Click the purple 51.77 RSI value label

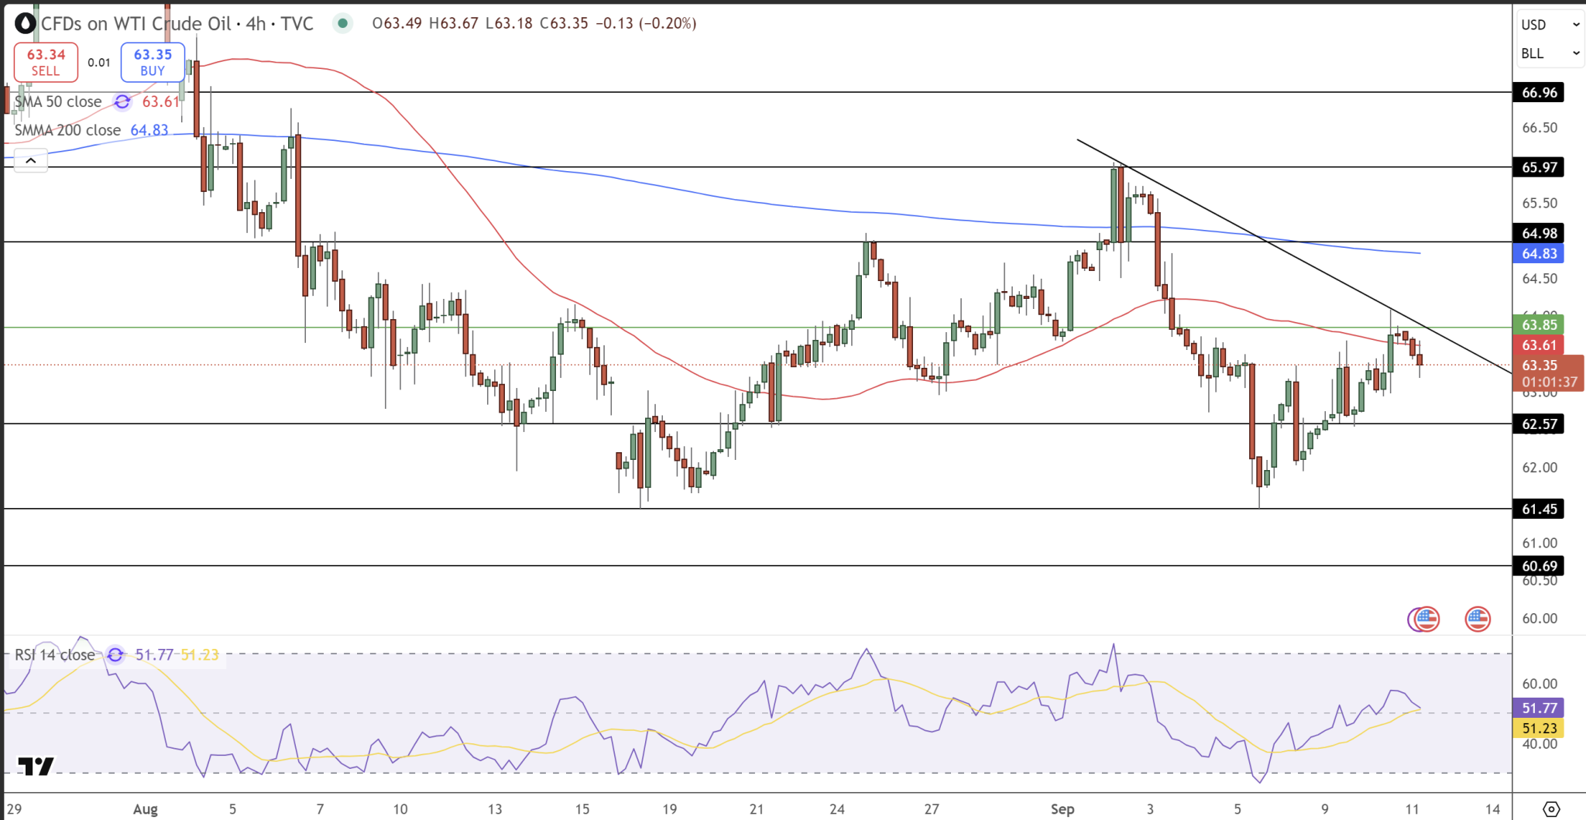click(1536, 708)
